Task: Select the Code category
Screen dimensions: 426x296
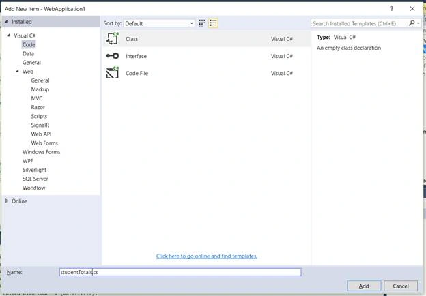Action: (29, 44)
